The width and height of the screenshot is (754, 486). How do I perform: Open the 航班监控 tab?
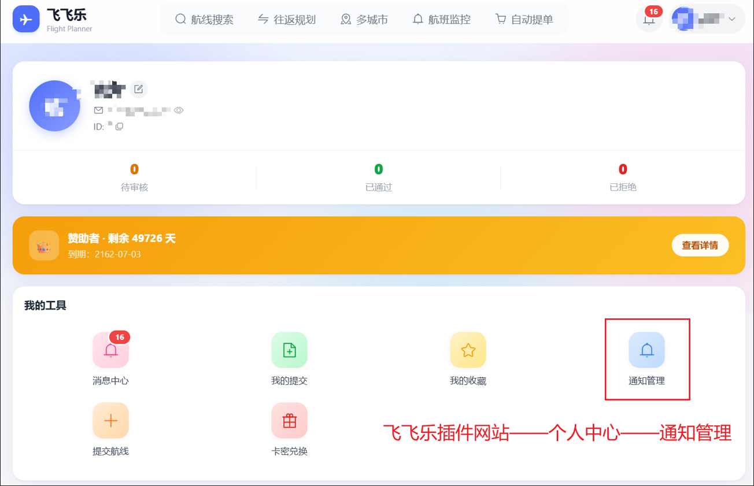(x=441, y=20)
